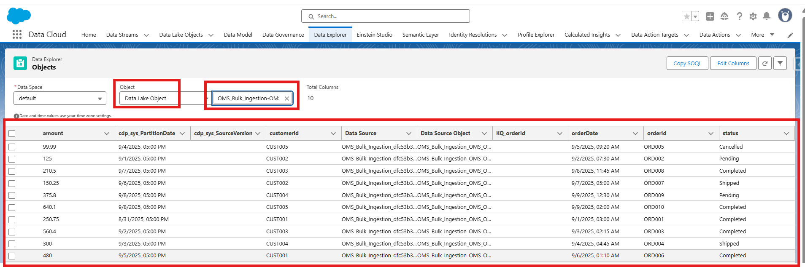This screenshot has height=267, width=805.
Task: Click the Edit Columns button
Action: (x=733, y=63)
